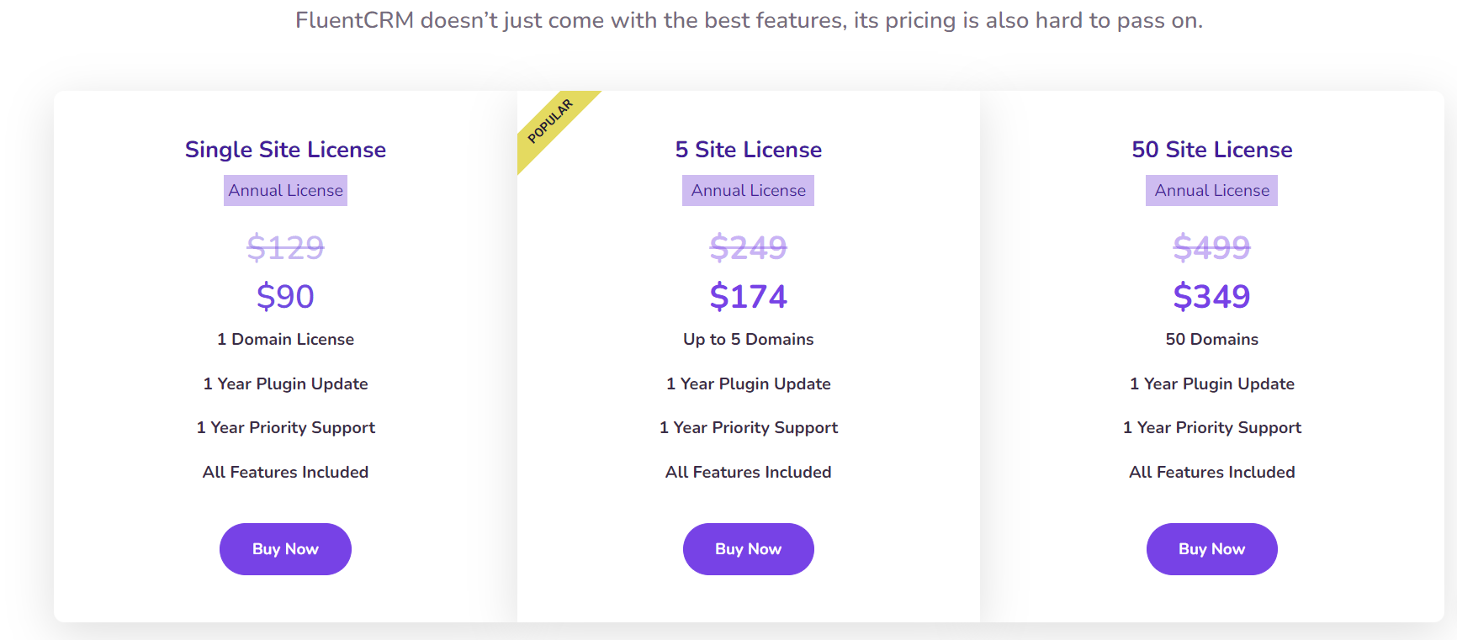
Task: Select the $174 discounted price
Action: click(x=748, y=297)
